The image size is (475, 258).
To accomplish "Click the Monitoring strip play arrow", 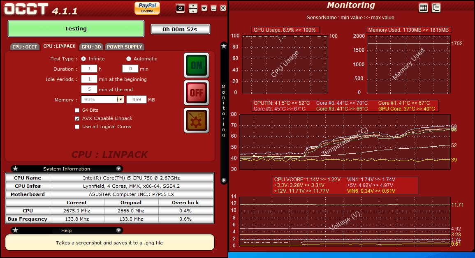I will click(x=224, y=180).
